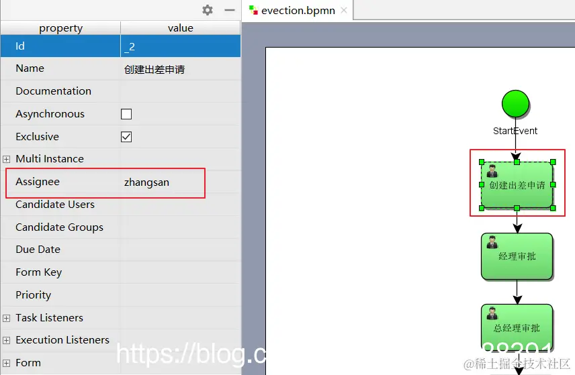Click the Candidate Users value cell
The width and height of the screenshot is (575, 375).
pos(180,205)
